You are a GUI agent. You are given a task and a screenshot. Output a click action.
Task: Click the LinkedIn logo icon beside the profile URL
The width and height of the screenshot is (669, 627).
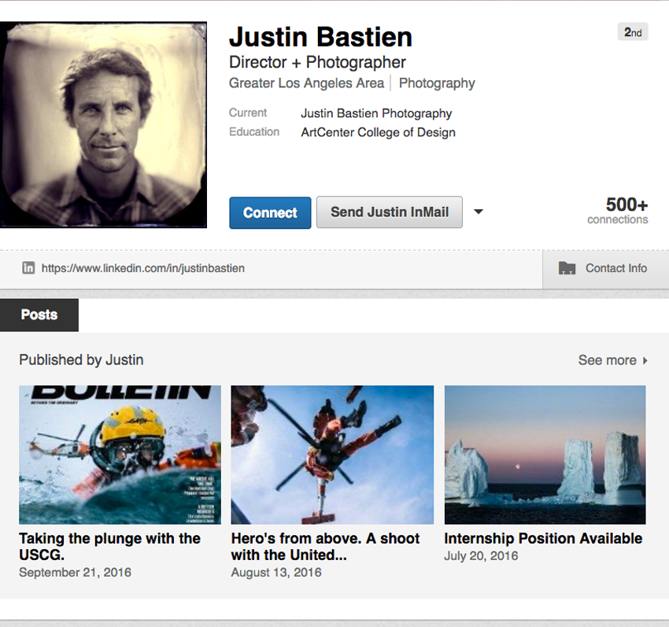28,268
